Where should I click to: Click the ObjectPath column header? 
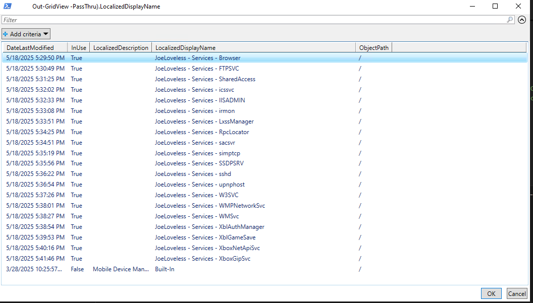click(x=374, y=48)
